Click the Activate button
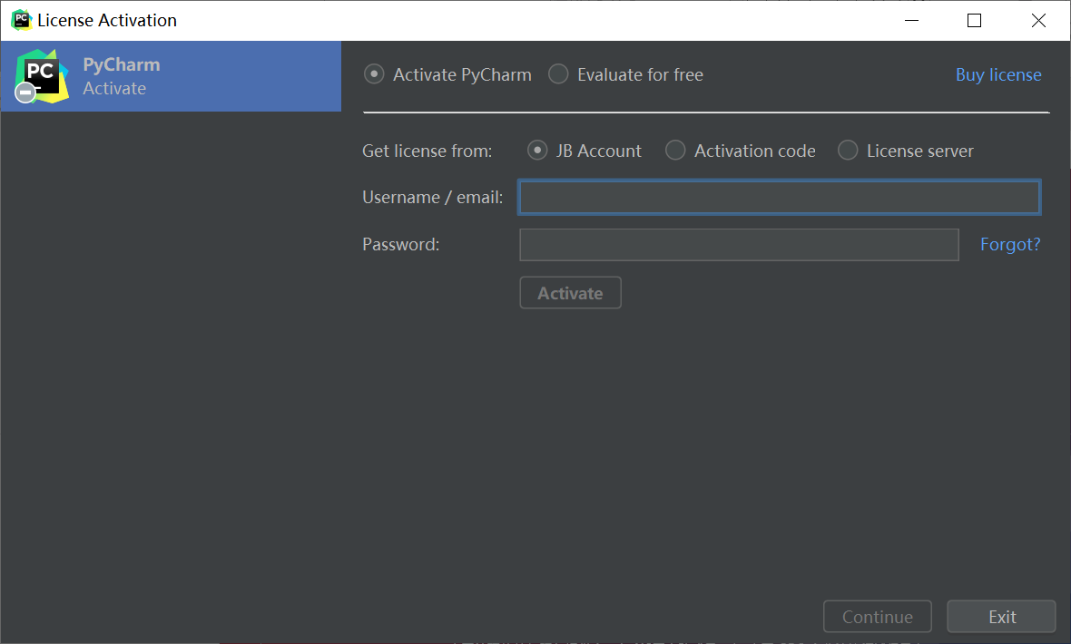Viewport: 1071px width, 644px height. click(570, 293)
